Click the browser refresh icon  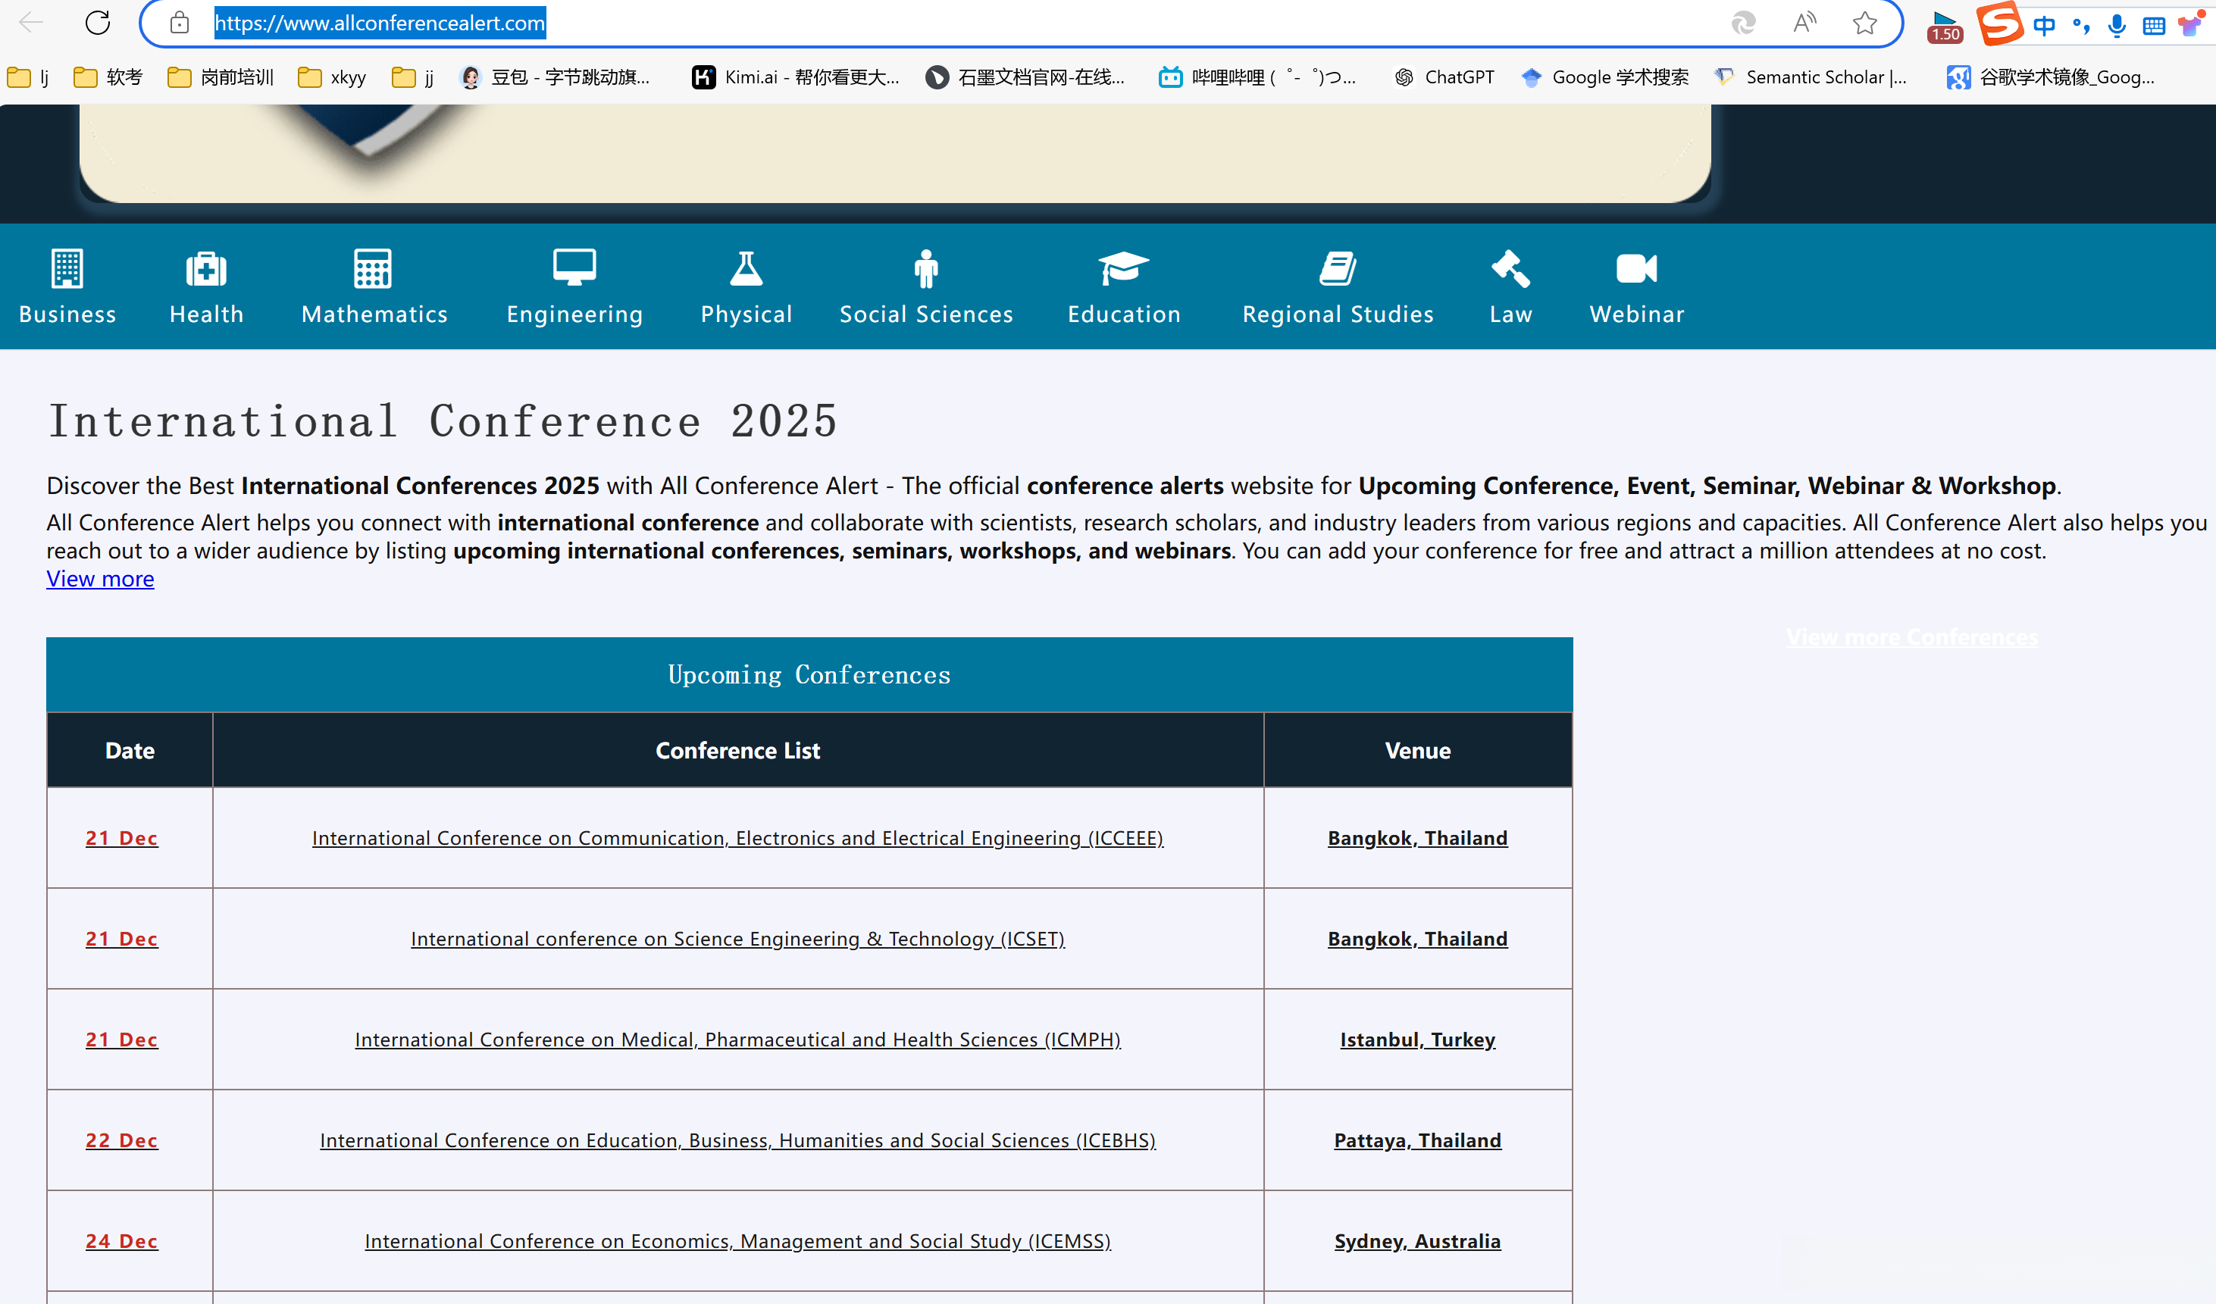(98, 23)
